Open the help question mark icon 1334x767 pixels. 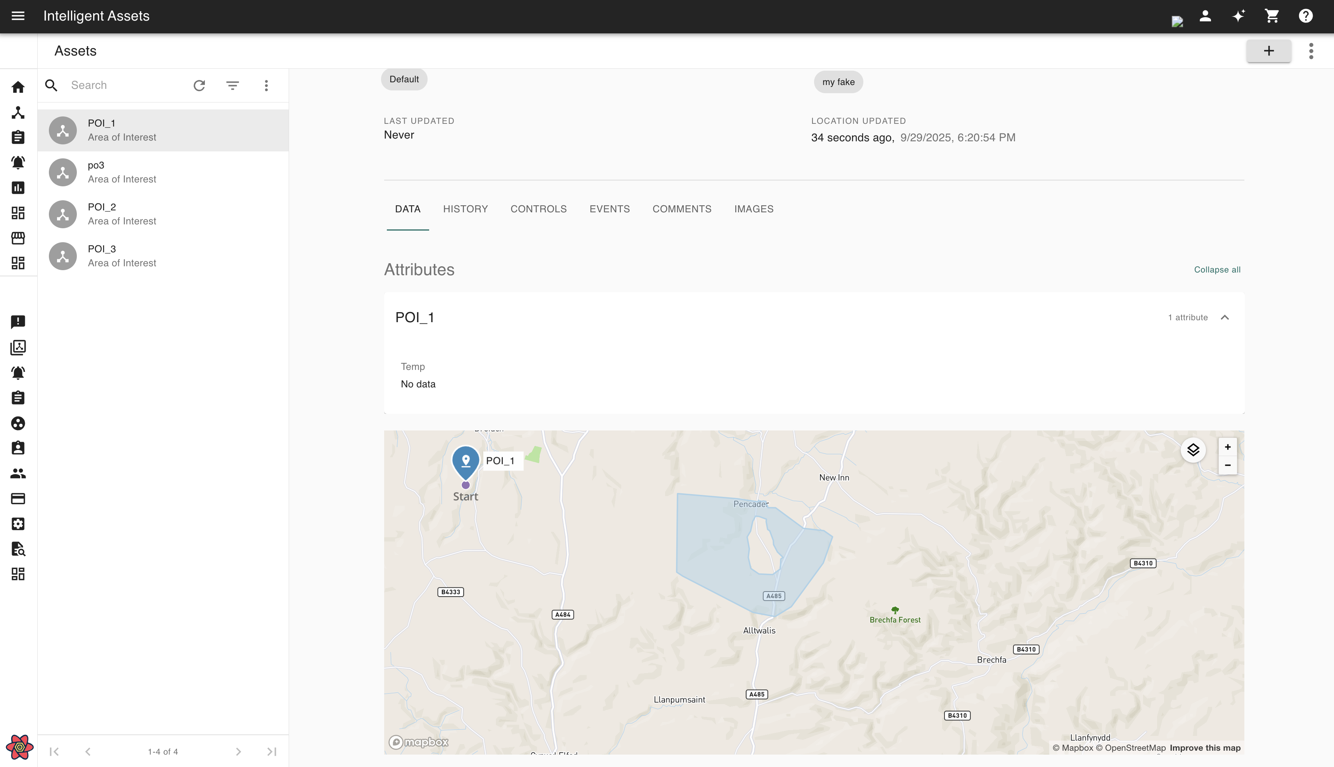(x=1306, y=16)
